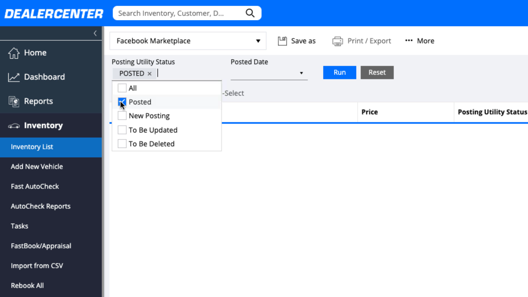The height and width of the screenshot is (297, 528).
Task: Open FastBook/Appraisal
Action: click(51, 246)
